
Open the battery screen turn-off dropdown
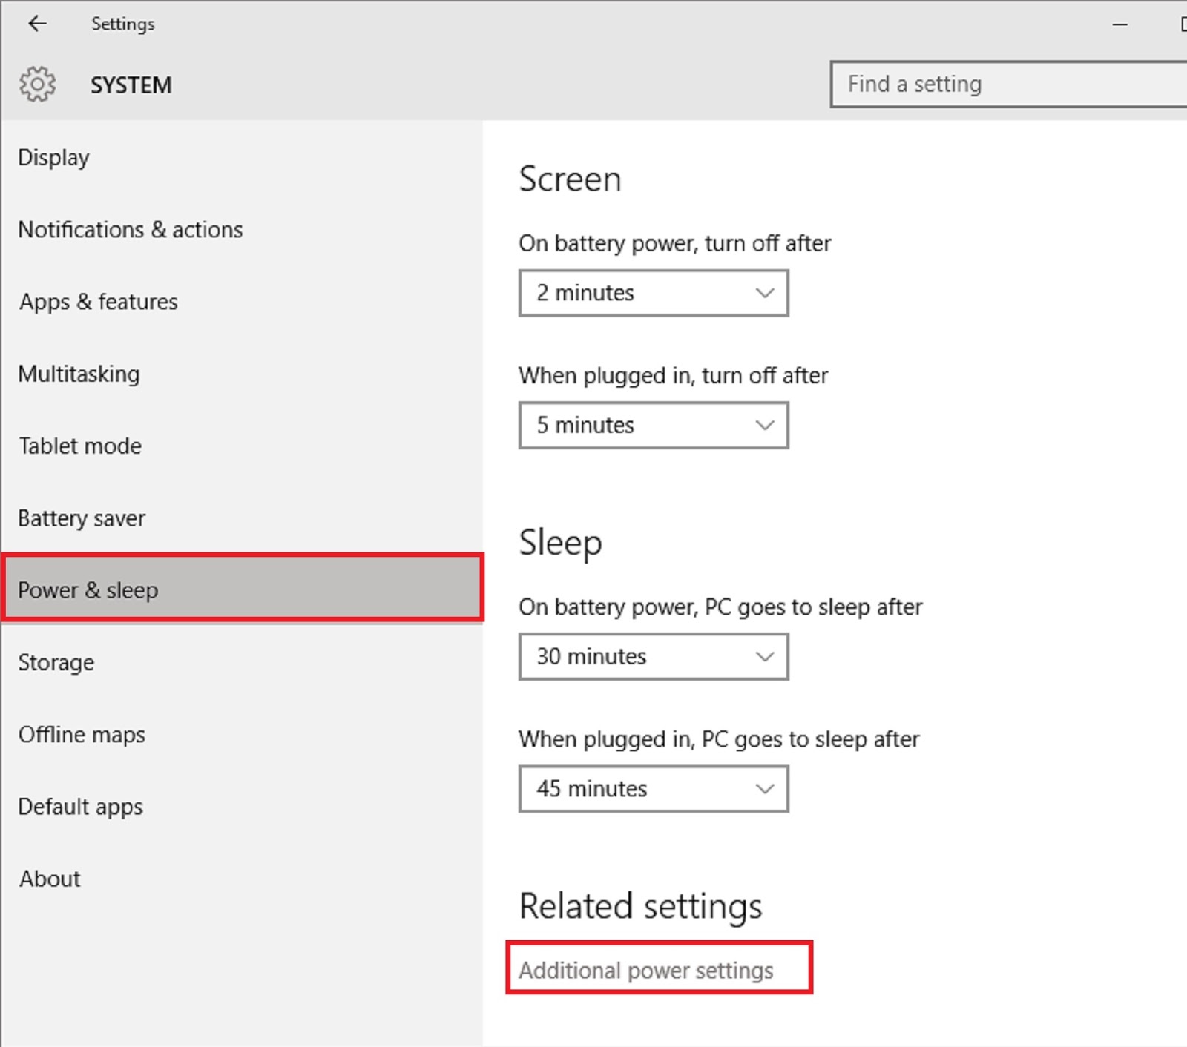[653, 292]
